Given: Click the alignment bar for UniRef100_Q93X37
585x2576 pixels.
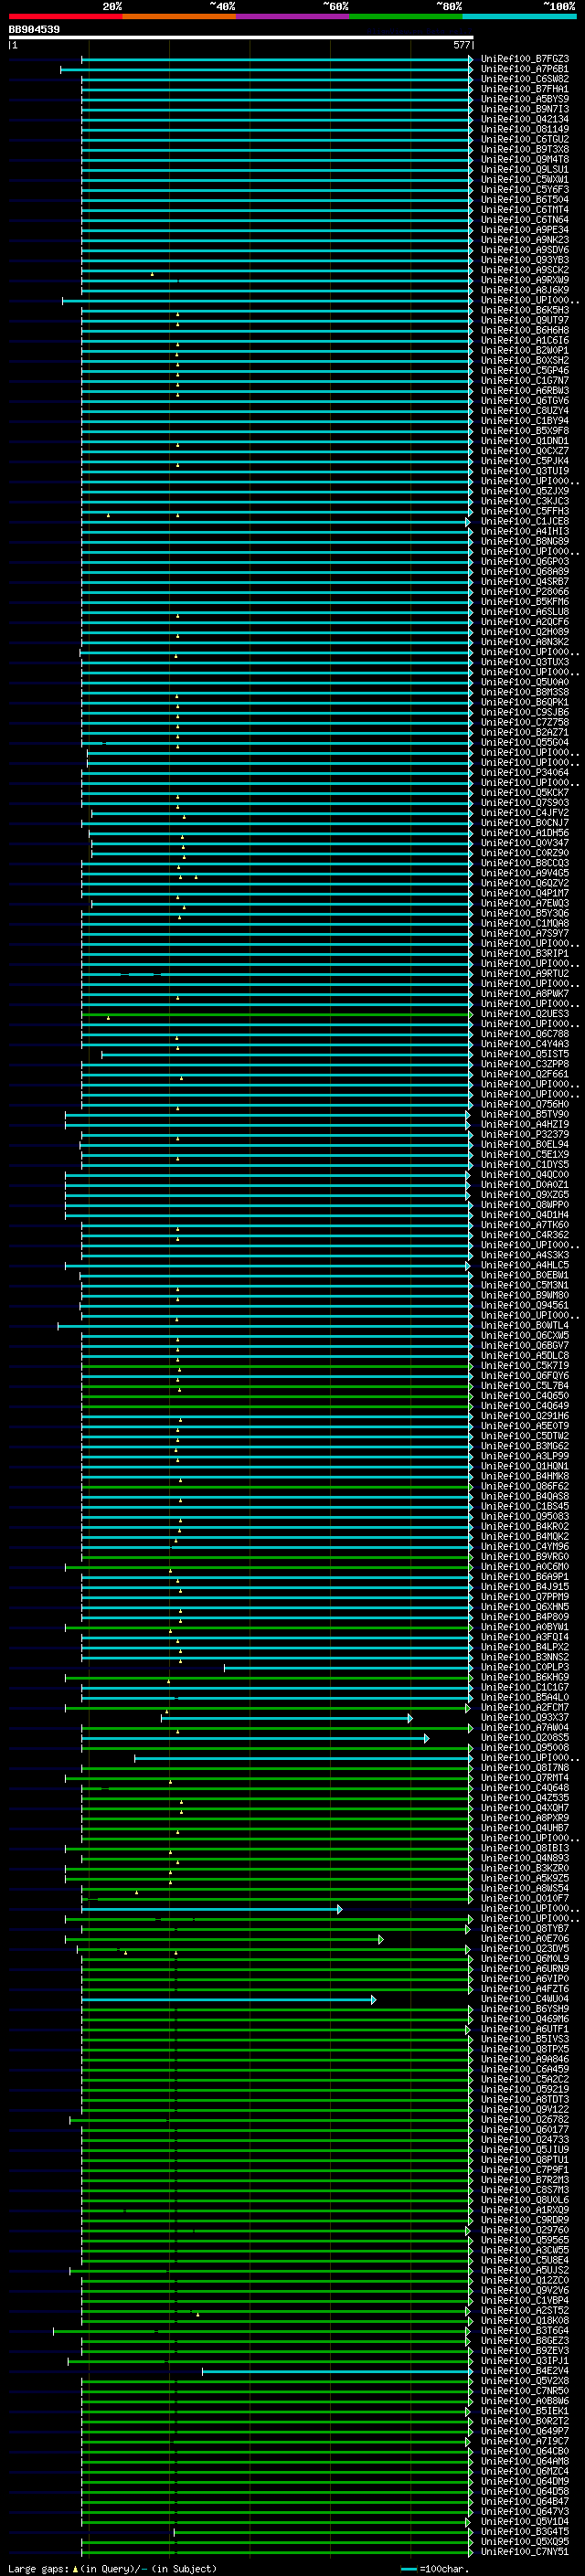Looking at the screenshot, I should click(x=286, y=1718).
